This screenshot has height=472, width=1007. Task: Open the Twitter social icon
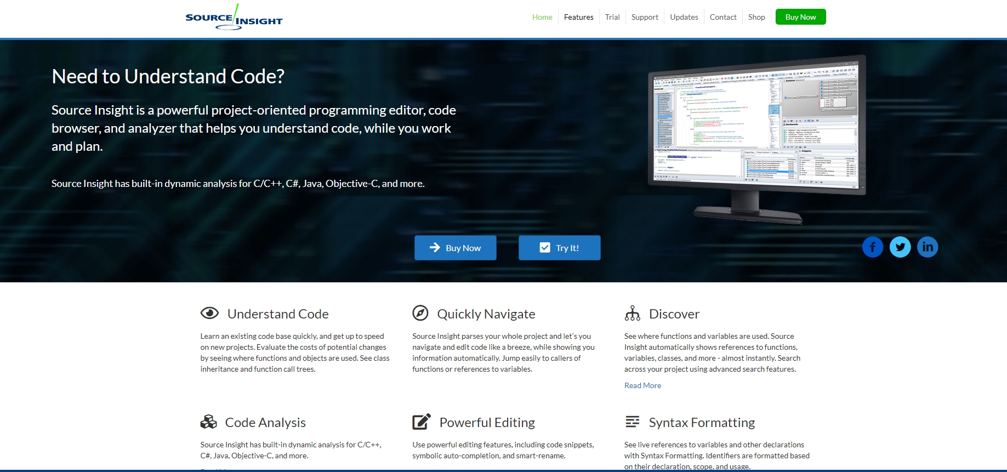(900, 247)
